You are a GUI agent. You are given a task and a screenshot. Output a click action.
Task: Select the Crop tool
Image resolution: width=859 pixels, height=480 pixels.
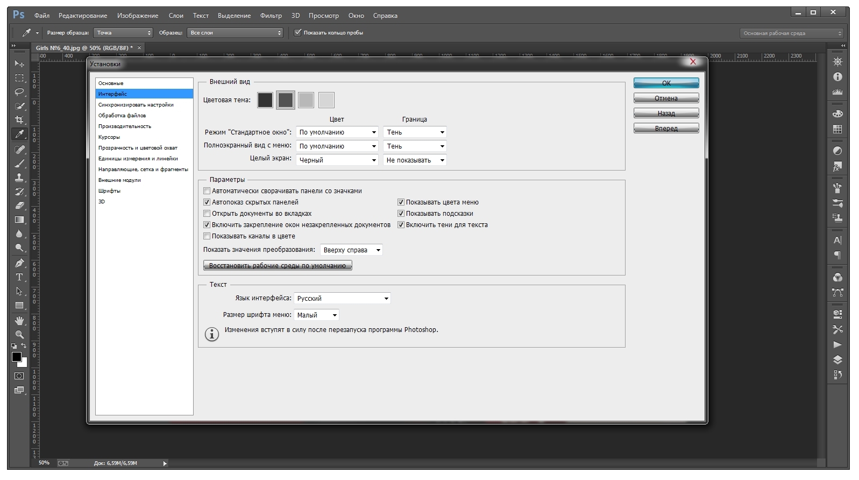pyautogui.click(x=19, y=120)
